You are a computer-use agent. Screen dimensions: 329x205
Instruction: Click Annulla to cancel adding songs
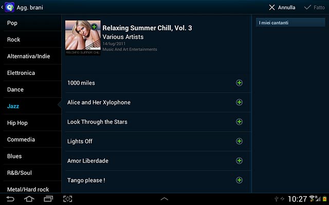282,8
